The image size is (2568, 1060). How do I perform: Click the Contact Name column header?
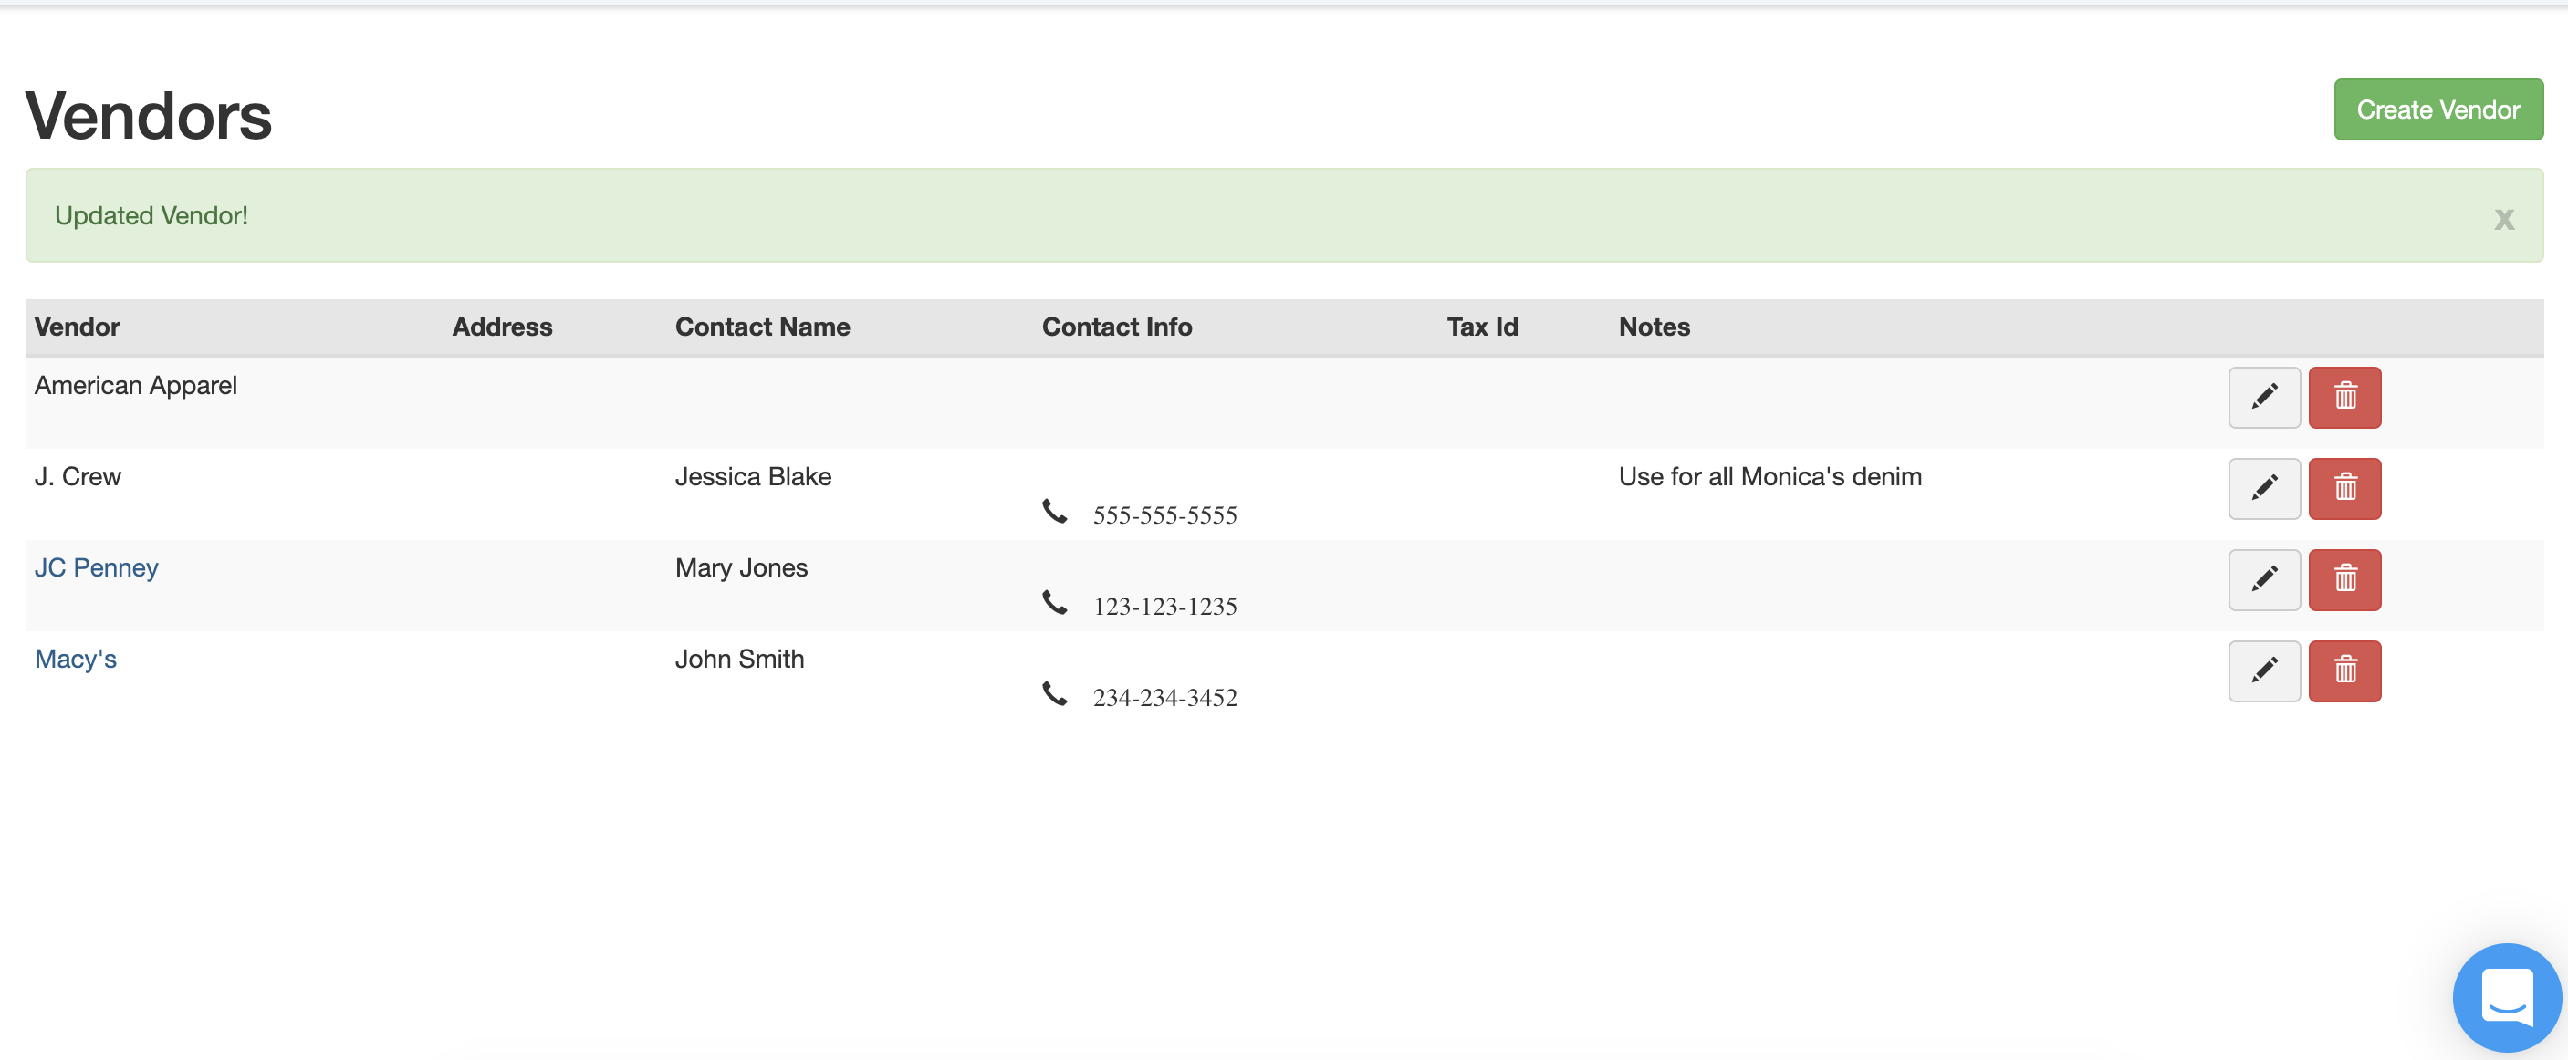point(763,327)
